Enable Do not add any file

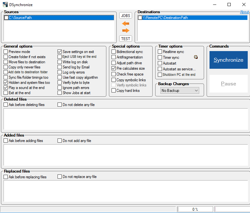point(59,141)
